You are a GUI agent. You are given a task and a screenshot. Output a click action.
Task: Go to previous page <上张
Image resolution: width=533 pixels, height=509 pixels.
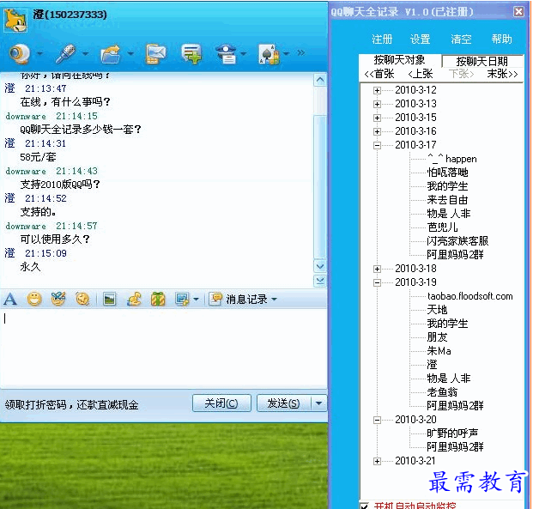click(421, 74)
